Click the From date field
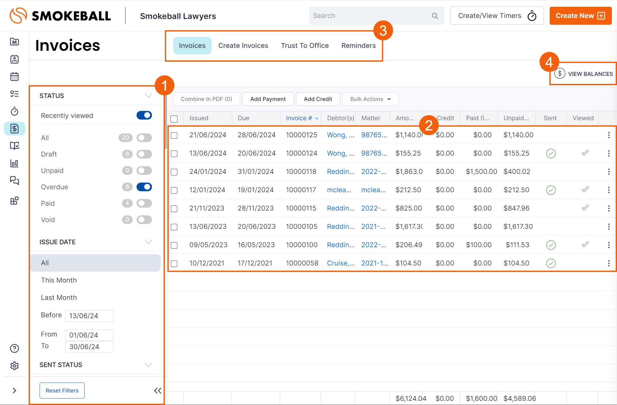 pyautogui.click(x=89, y=335)
